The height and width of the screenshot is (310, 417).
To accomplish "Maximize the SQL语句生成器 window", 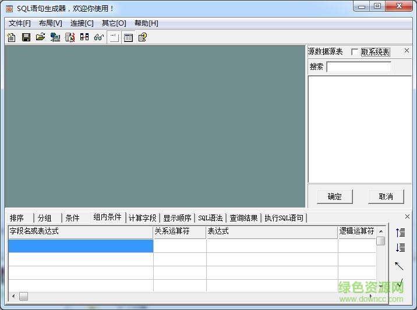I will pyautogui.click(x=377, y=6).
